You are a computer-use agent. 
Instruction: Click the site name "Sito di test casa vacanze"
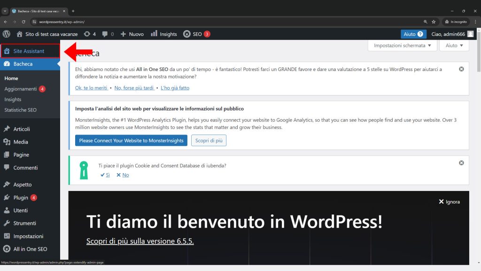[52, 34]
